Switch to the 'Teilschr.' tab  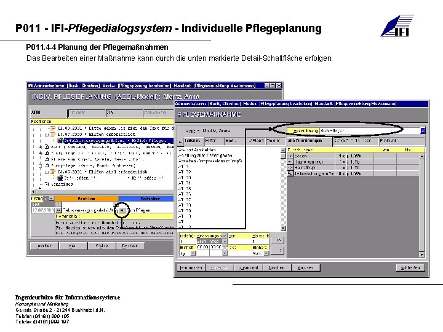coord(193,141)
